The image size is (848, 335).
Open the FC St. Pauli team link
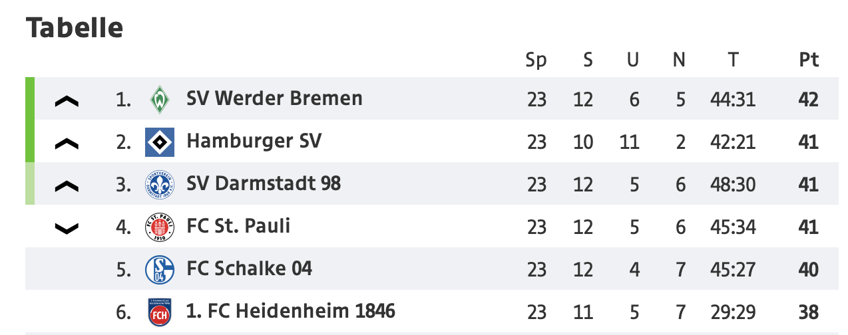[238, 226]
